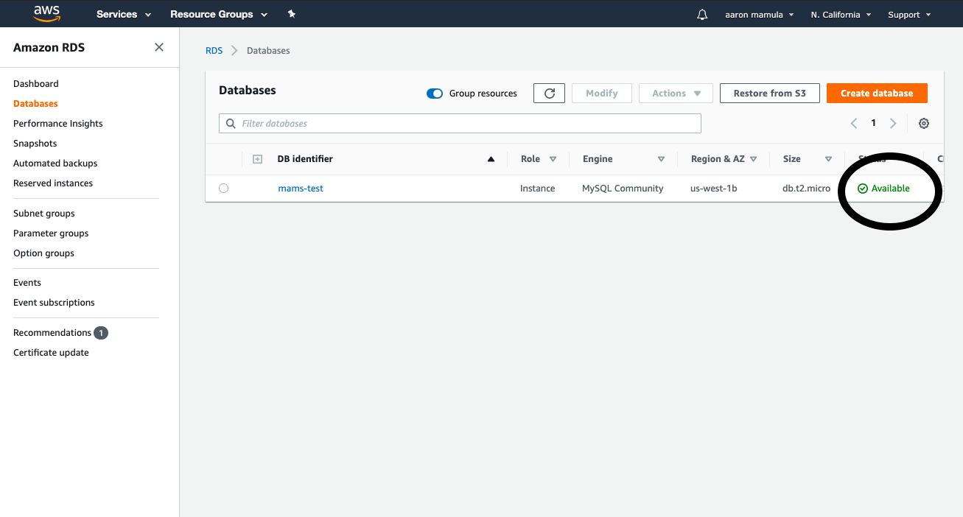Select Databases in the sidebar
This screenshot has height=517, width=963.
(35, 104)
